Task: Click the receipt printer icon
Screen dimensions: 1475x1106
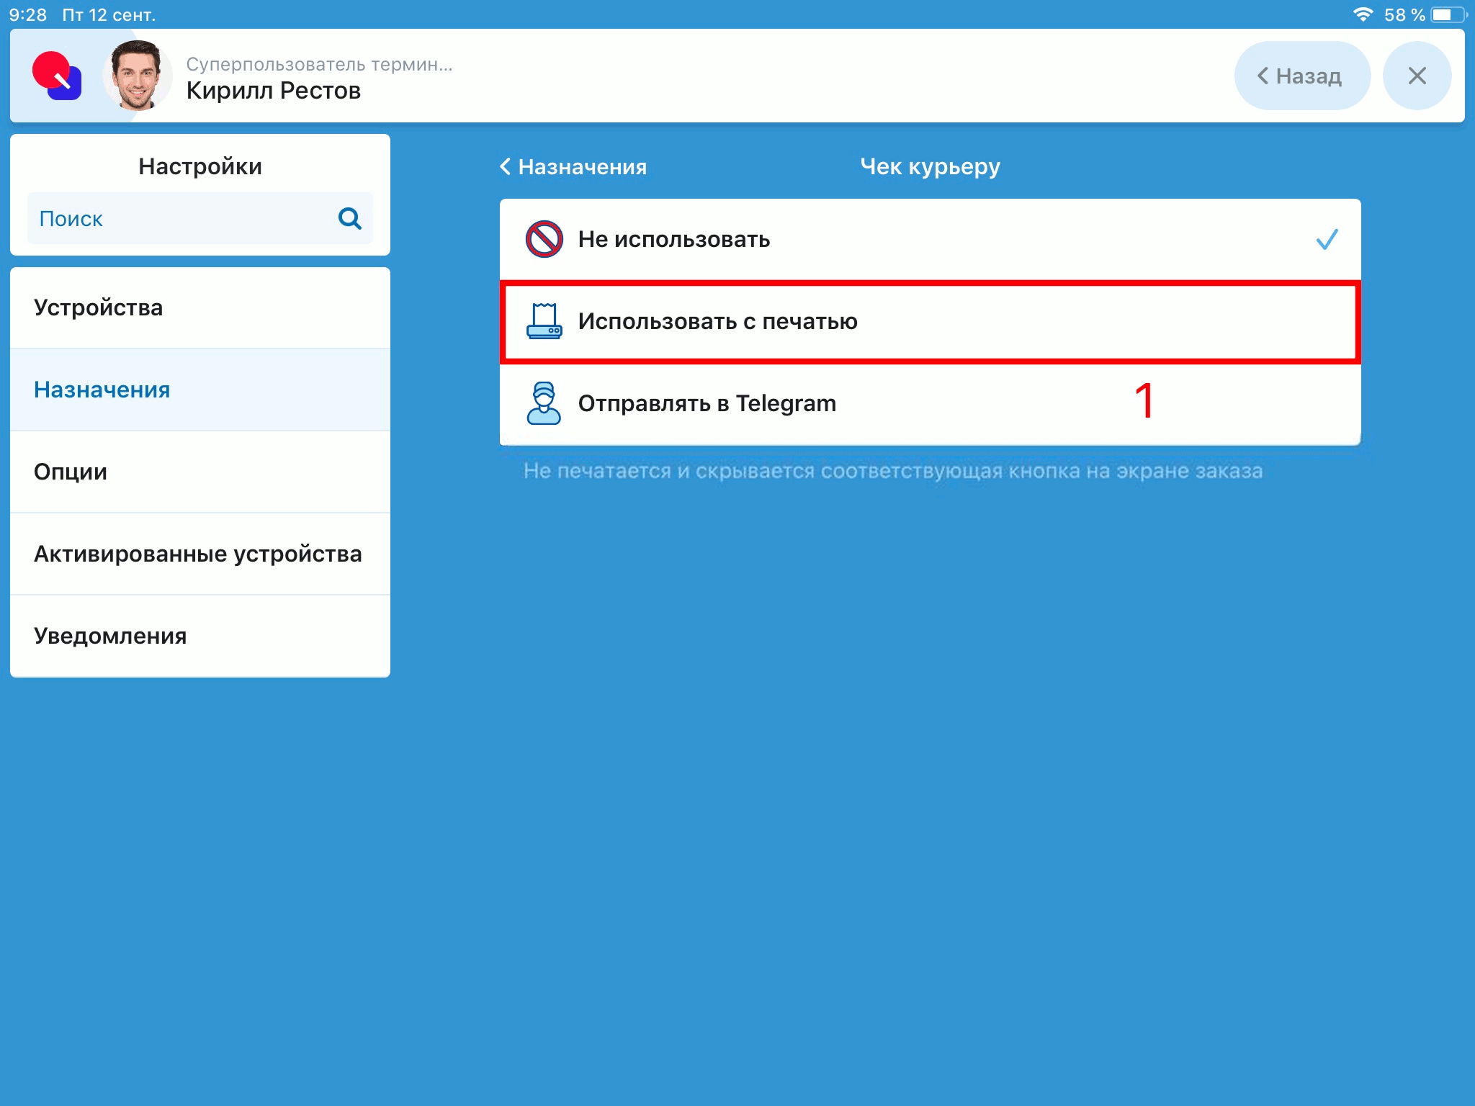Action: coord(544,321)
